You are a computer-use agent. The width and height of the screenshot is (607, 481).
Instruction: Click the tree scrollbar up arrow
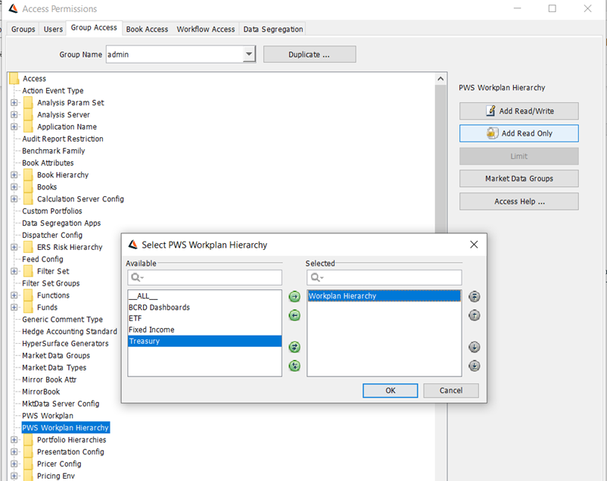440,79
